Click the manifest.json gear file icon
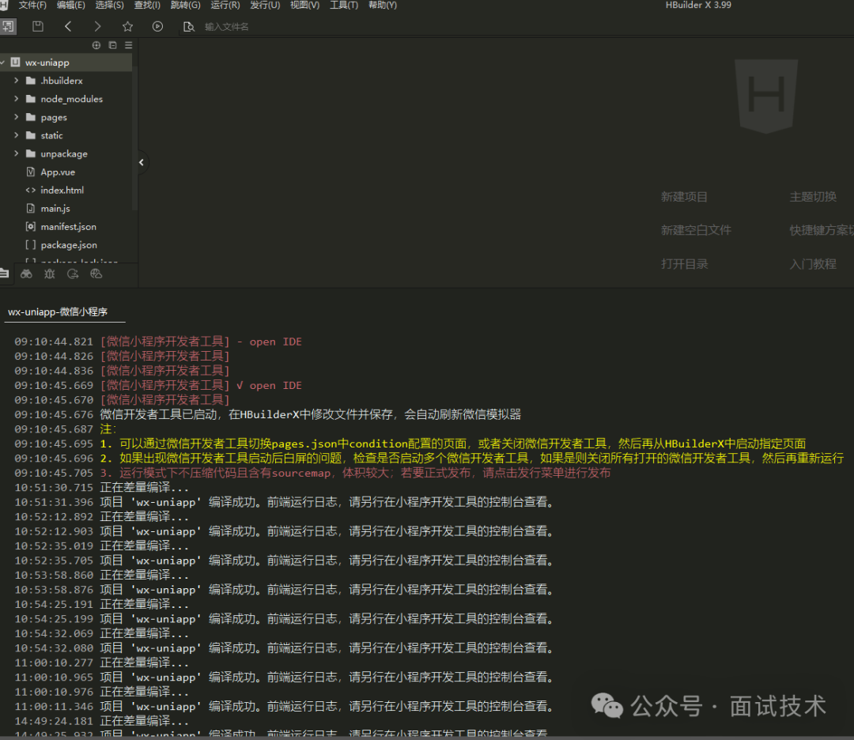 pos(31,227)
